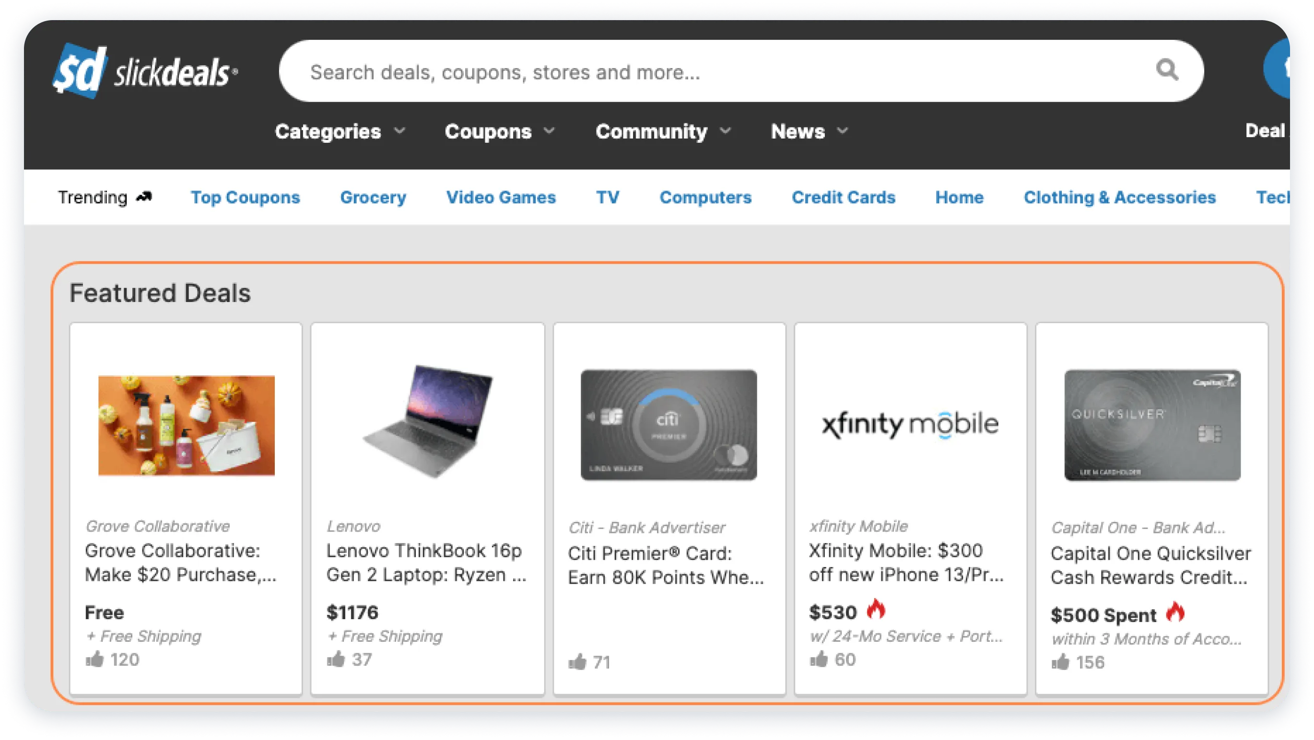Screen dimensions: 1314x740
Task: Click the 156 vote count
Action: (x=1090, y=662)
